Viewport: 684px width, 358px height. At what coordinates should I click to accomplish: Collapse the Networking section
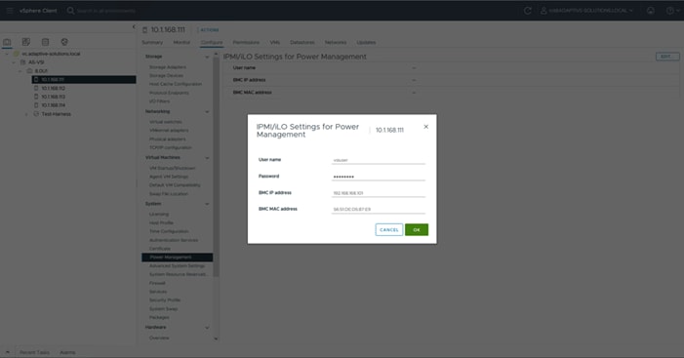tap(207, 111)
